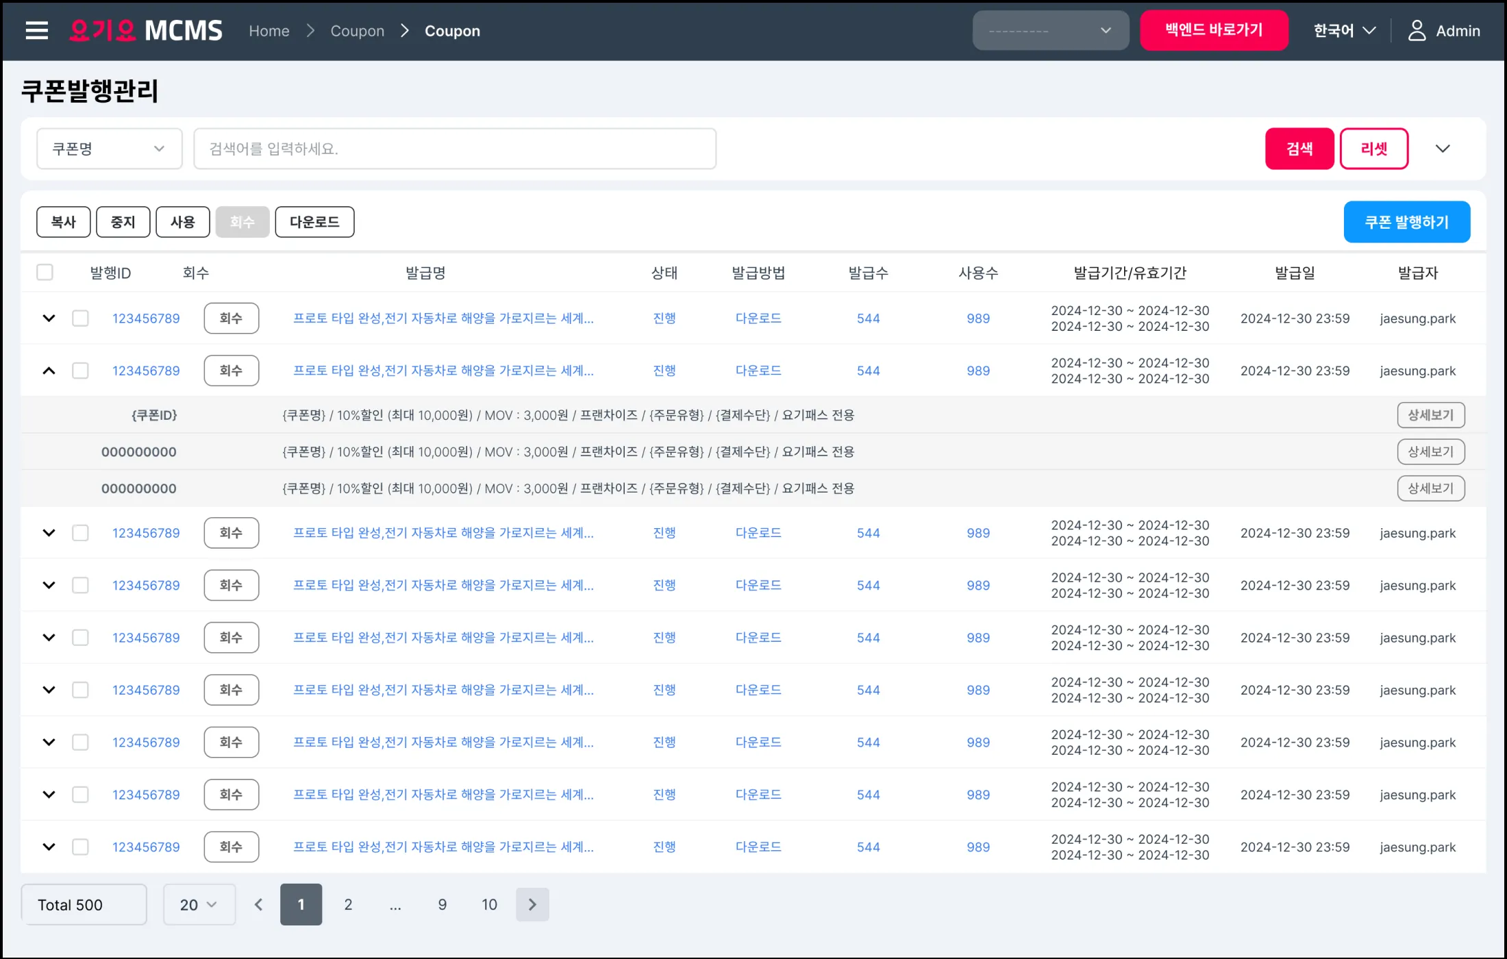The image size is (1507, 959).
Task: Check the last row's checkbox
Action: pos(81,847)
